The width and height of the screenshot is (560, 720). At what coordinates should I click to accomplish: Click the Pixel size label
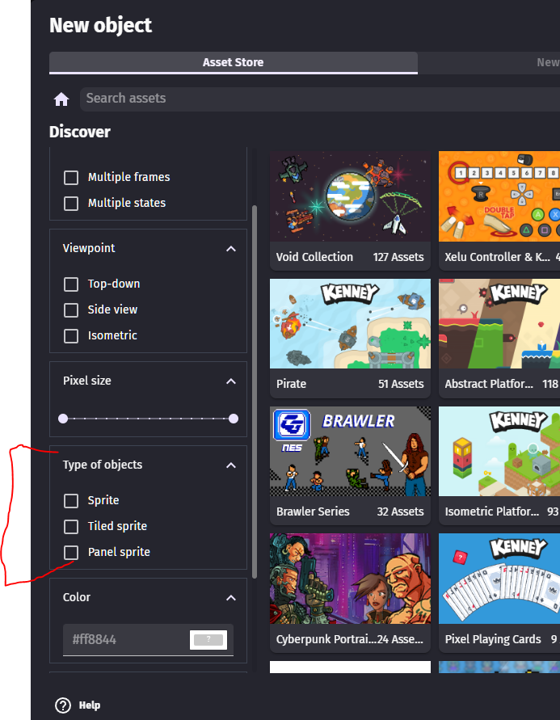(x=86, y=381)
